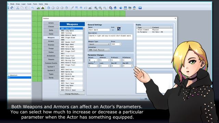The width and height of the screenshot is (219, 123).
Task: Open the Draw menu
Action: coord(18,4)
